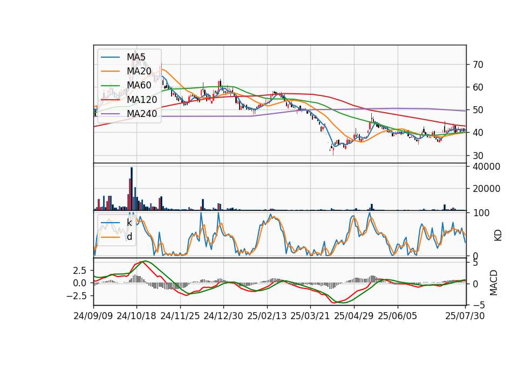Click the price axis value 30

[x=478, y=155]
